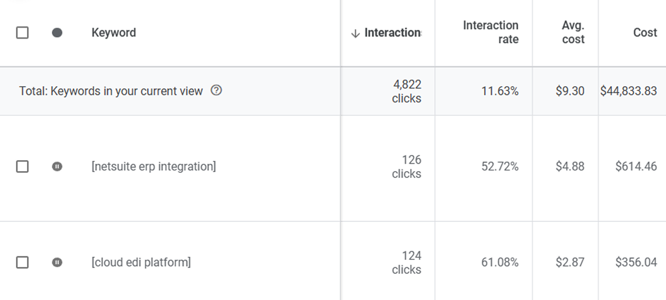Select the $2.87 average cost cell
This screenshot has height=300, width=666.
[570, 262]
